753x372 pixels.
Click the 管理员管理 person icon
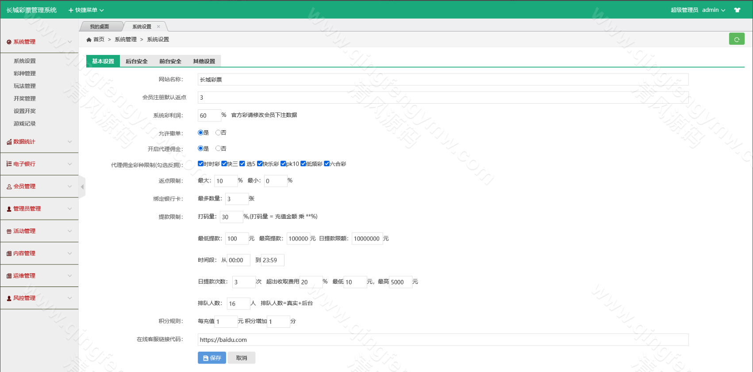tap(9, 209)
